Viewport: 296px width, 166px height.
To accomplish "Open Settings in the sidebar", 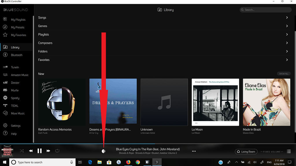I will 16,126.
